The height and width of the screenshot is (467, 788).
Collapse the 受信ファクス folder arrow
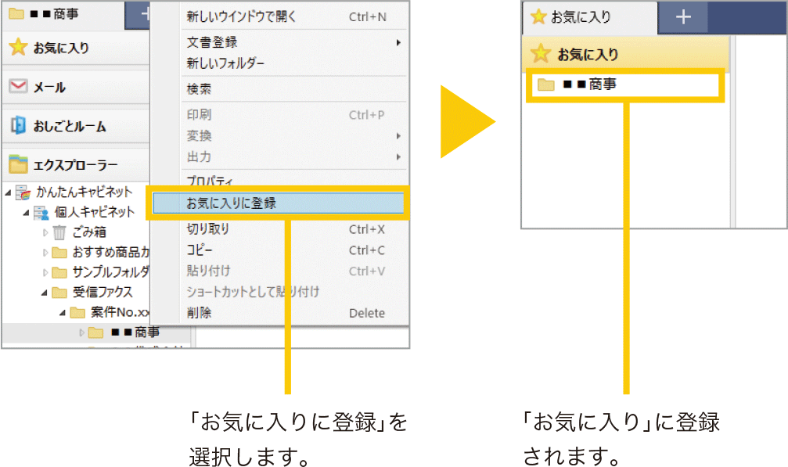point(45,293)
